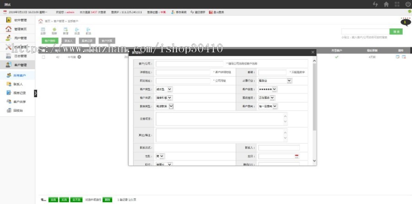The image size is (412, 204).
Task: Open the 跟进情况 dropdown showing 正在跟进
Action: [267, 98]
